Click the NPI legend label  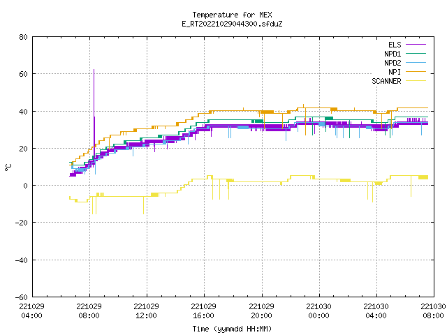pyautogui.click(x=395, y=72)
